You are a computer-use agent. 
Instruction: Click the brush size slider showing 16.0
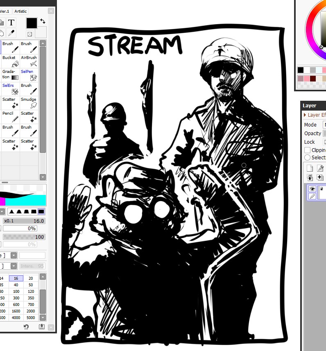click(24, 221)
